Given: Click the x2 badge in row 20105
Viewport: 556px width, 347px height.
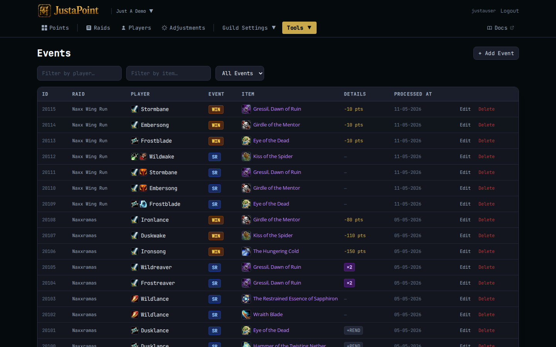Looking at the screenshot, I should point(349,267).
